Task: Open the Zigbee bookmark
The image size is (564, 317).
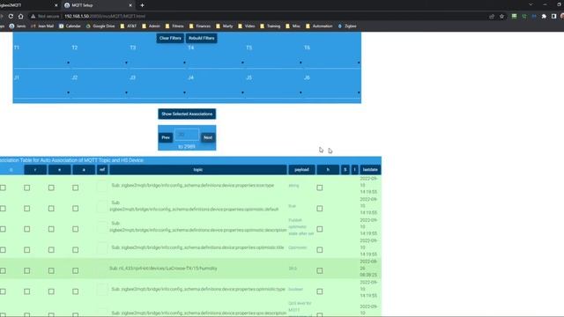Action: [347, 26]
